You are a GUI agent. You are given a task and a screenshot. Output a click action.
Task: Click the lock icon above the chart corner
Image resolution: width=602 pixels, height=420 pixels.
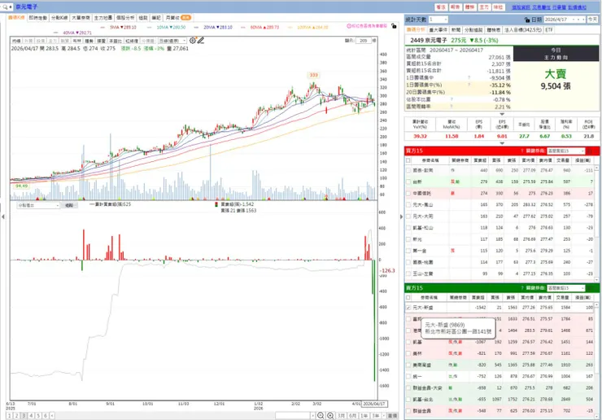coord(394,26)
